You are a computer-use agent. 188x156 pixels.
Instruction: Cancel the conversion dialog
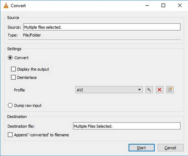pos(171,148)
